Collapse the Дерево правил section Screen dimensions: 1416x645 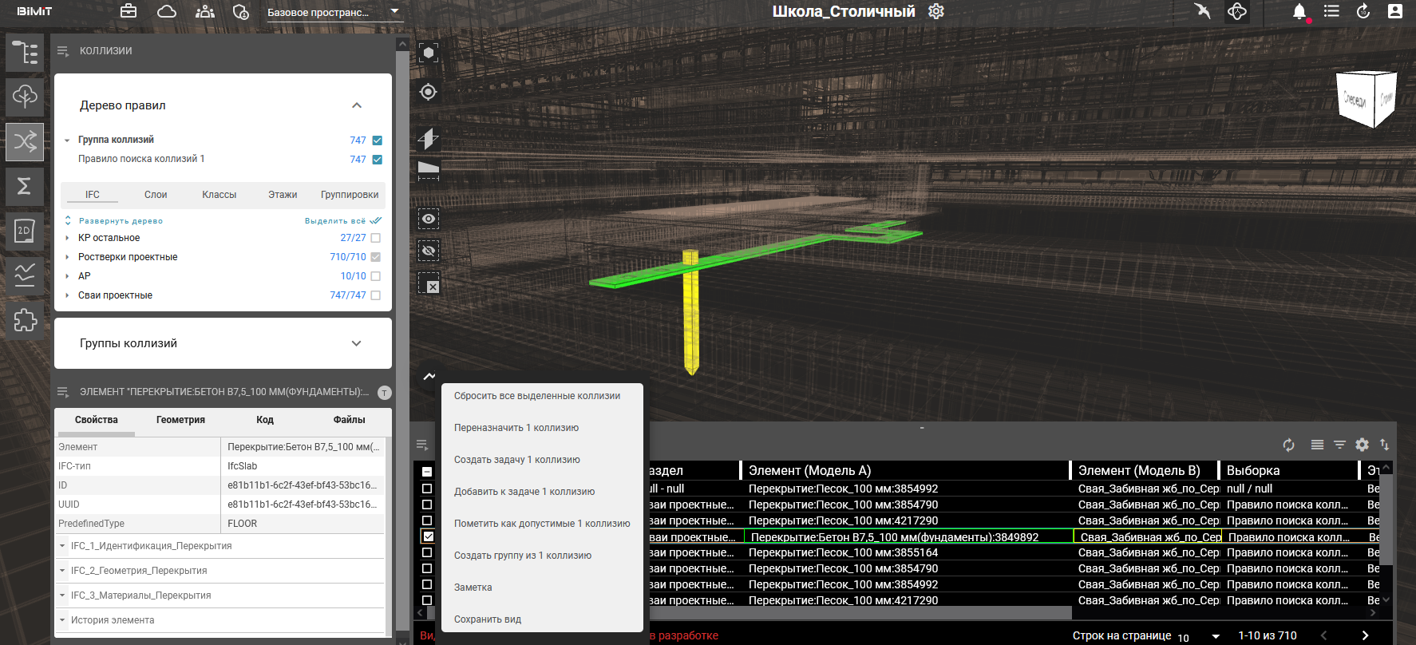356,105
